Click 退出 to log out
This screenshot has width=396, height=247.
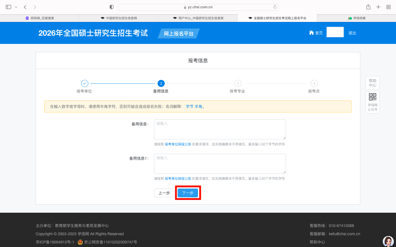(x=352, y=33)
